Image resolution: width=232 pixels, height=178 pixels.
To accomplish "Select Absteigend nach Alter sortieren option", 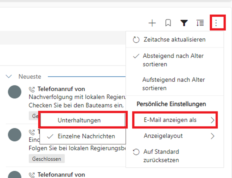I will coord(173,60).
